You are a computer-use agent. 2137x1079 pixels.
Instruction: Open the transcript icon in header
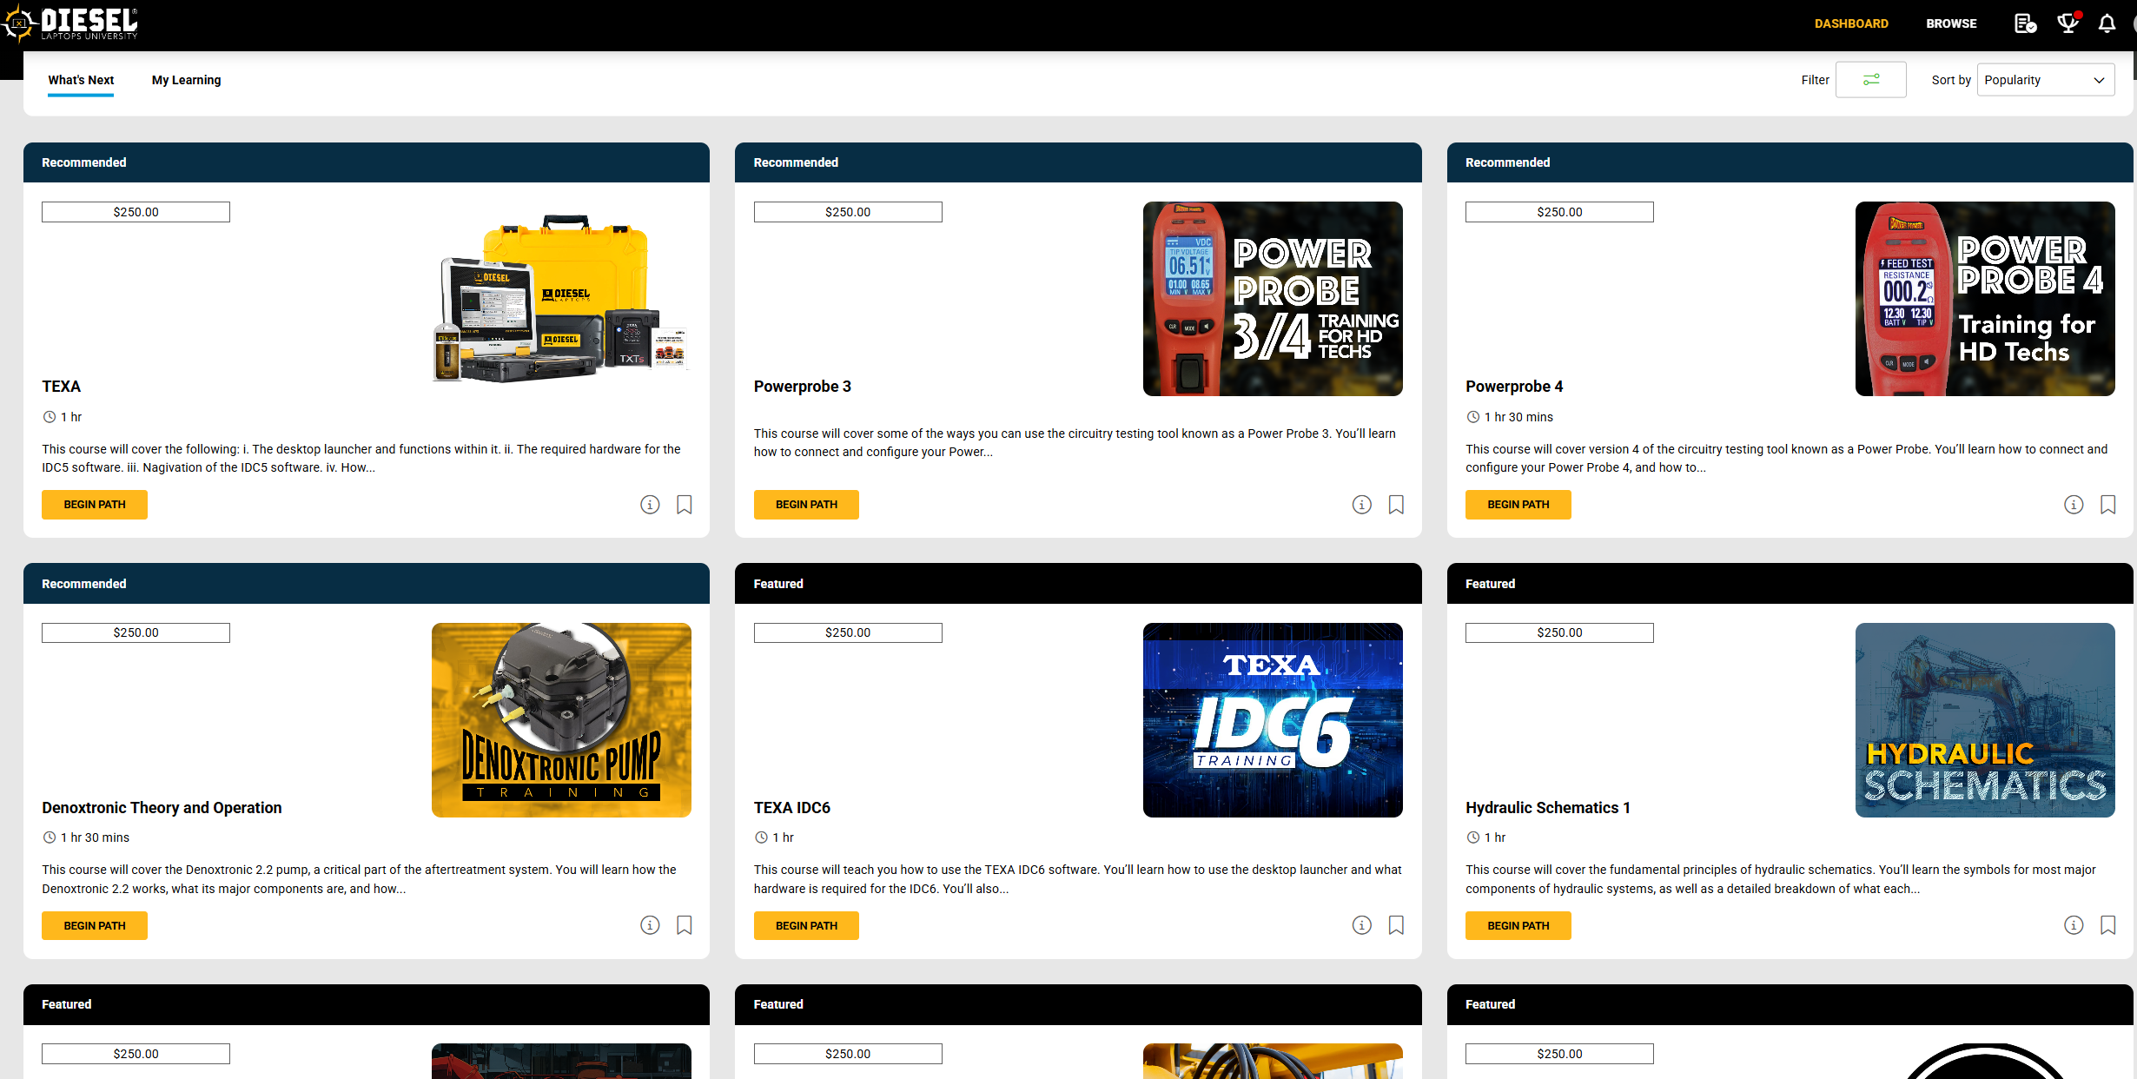pyautogui.click(x=2025, y=23)
